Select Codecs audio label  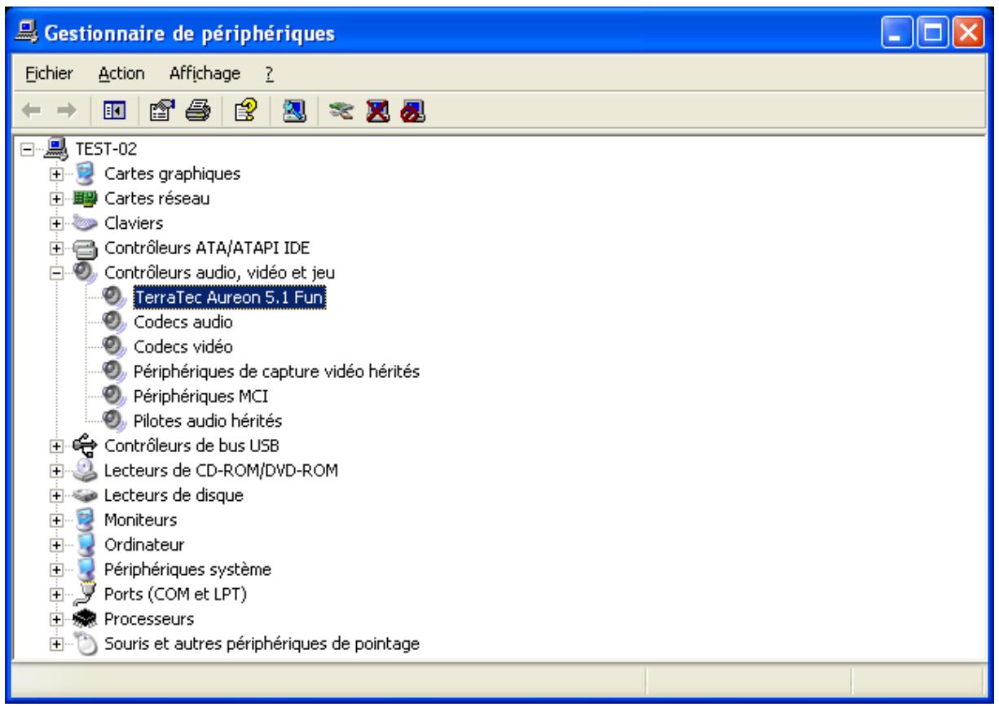pos(183,323)
